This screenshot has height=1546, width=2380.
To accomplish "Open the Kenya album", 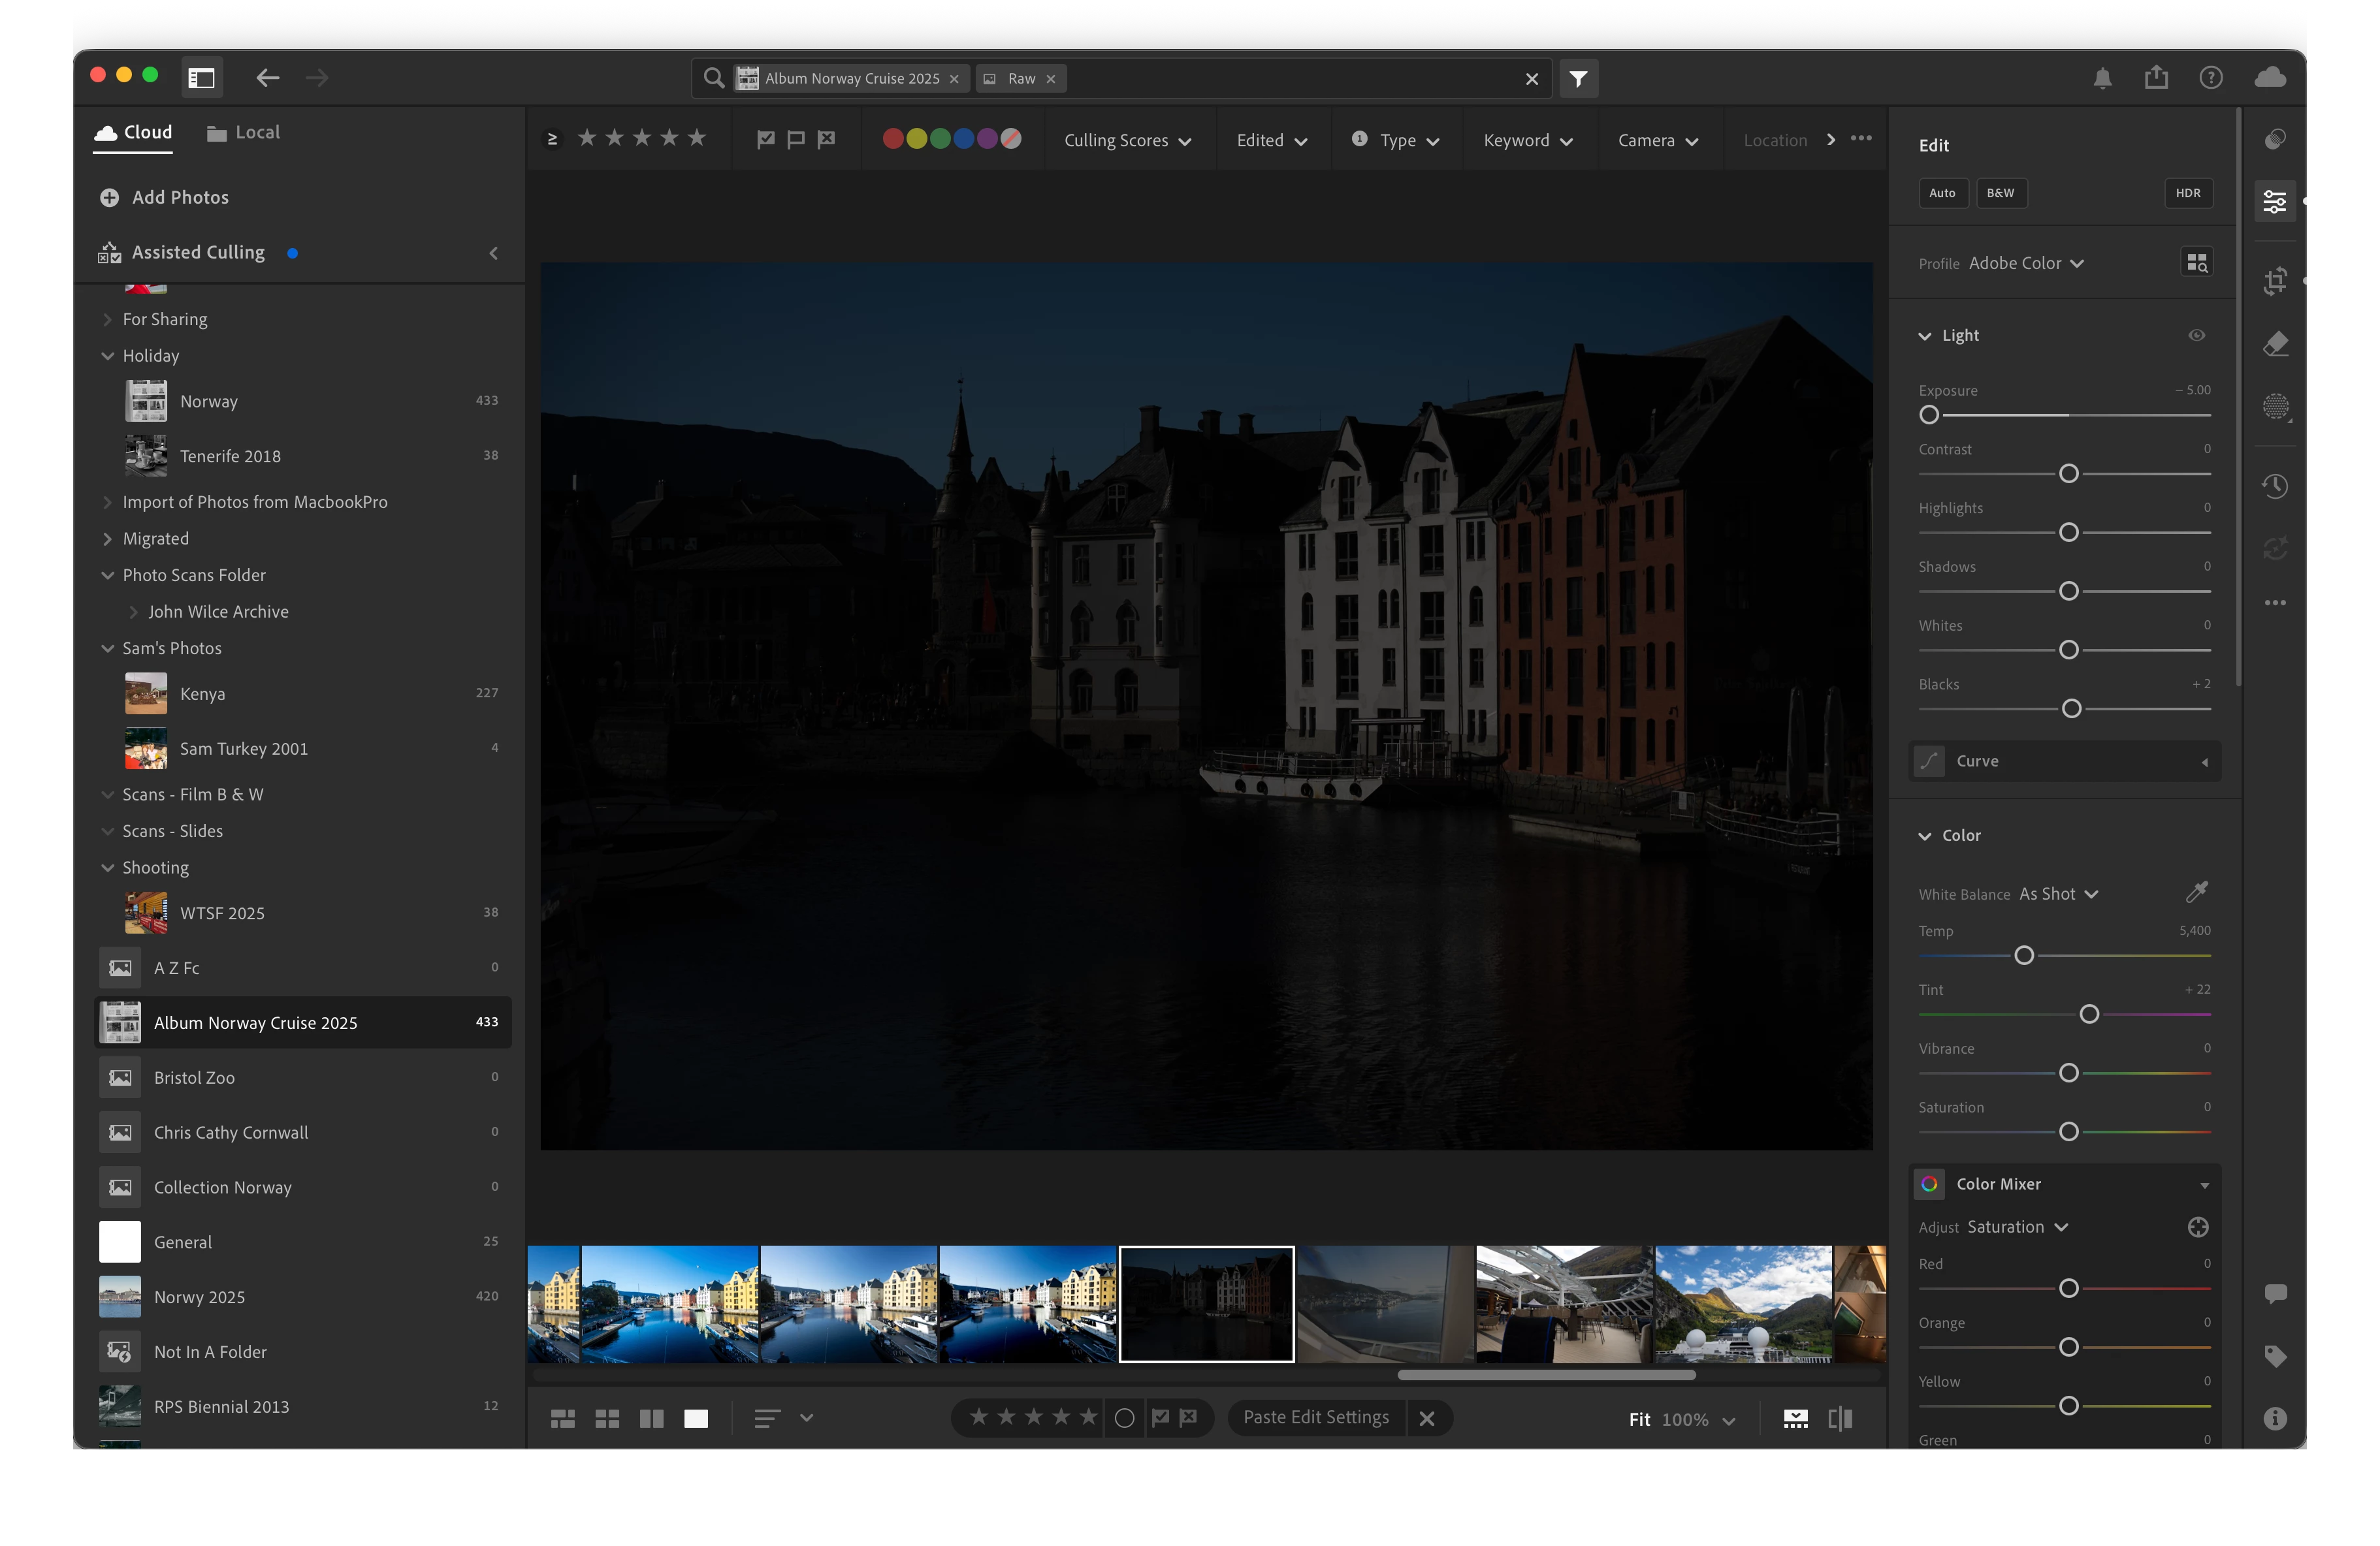I will click(x=203, y=693).
